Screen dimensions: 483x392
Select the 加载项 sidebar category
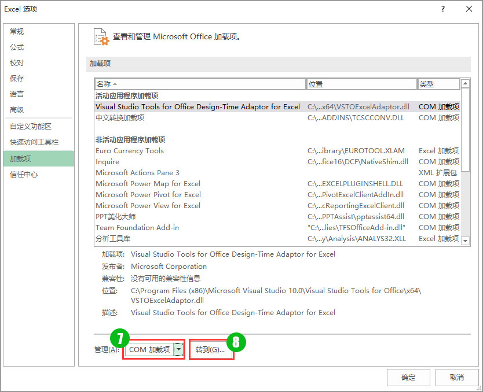click(x=39, y=158)
